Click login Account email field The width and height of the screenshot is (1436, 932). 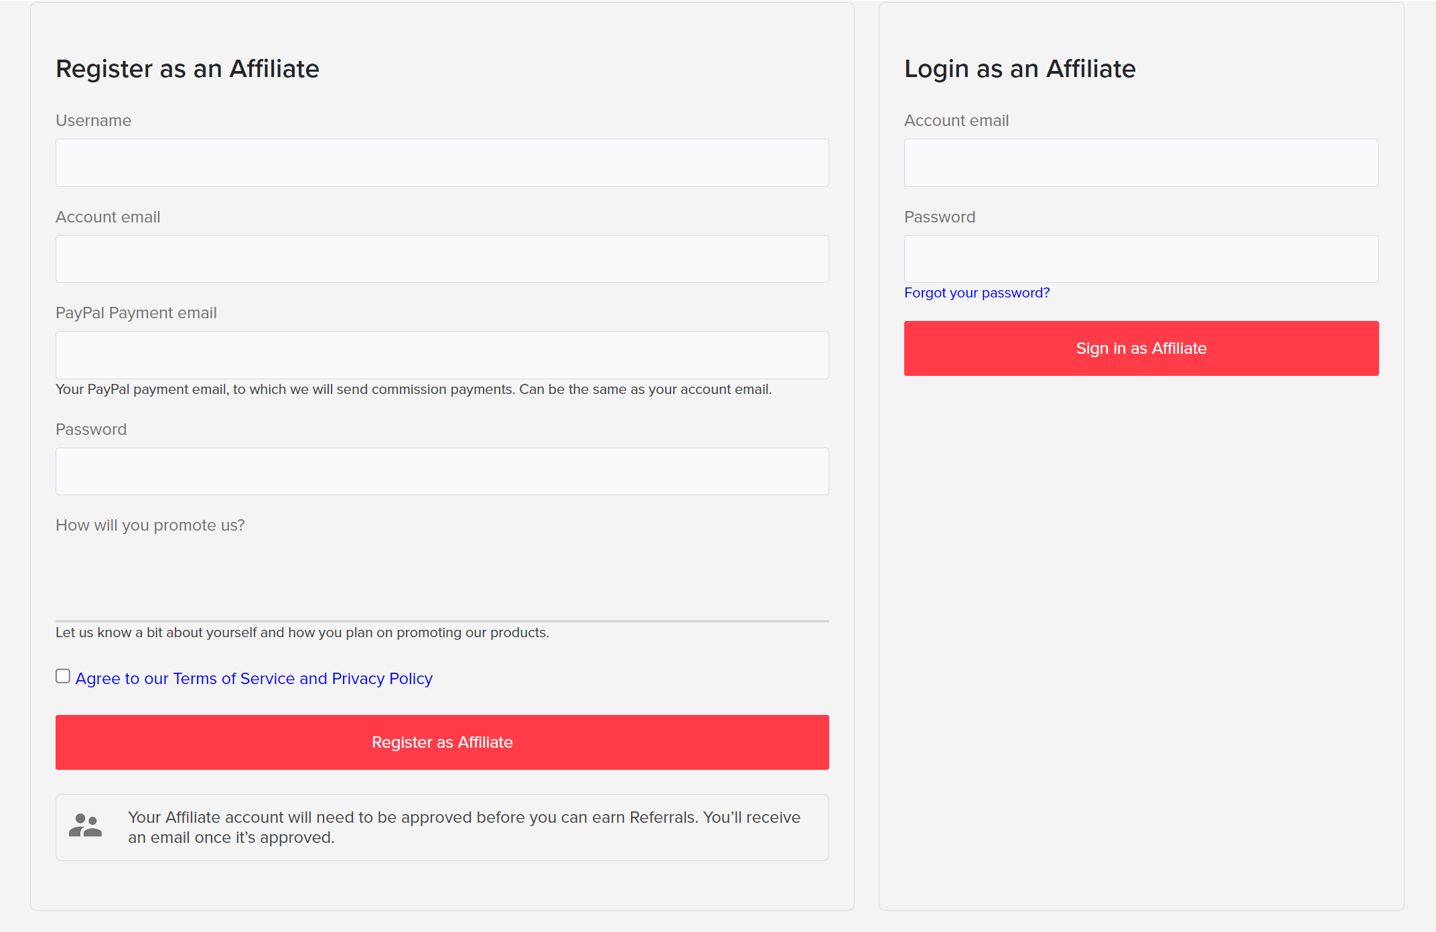coord(1141,163)
